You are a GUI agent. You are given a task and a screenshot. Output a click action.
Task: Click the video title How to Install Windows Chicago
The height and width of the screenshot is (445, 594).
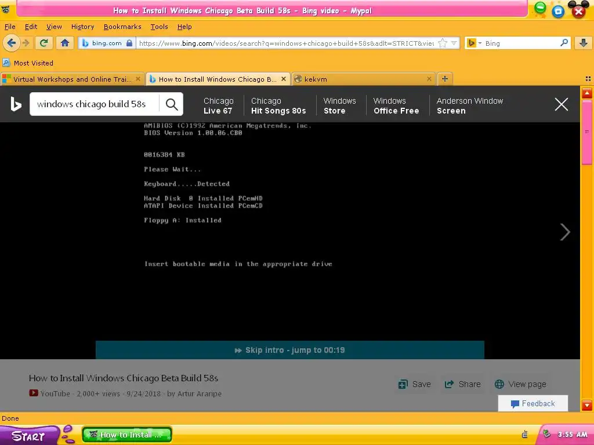(x=124, y=378)
